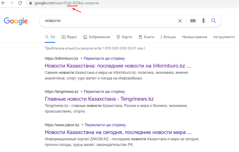Click the snippet starting 'Свежие новости Казахстана'
Screen dimensions: 239x152
[117, 75]
